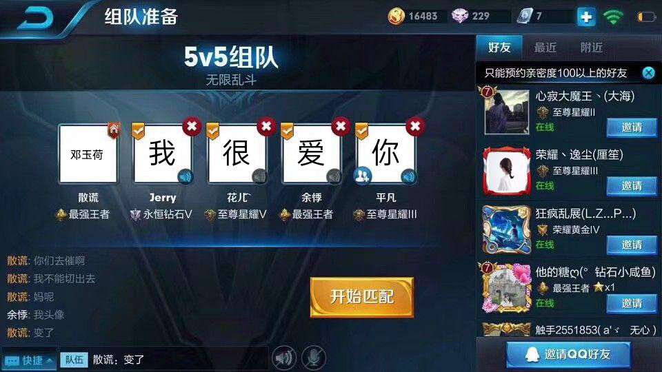This screenshot has height=372, width=662.
Task: Toggle the microphone button
Action: click(314, 358)
